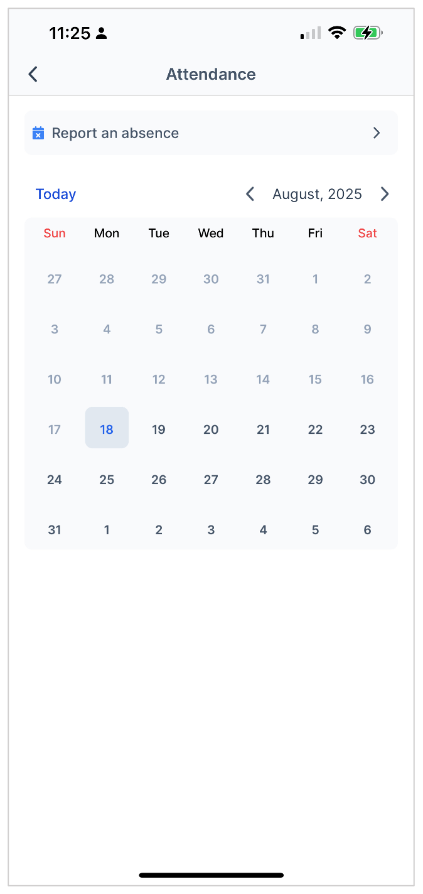Tap the August, 2025 month label

317,194
